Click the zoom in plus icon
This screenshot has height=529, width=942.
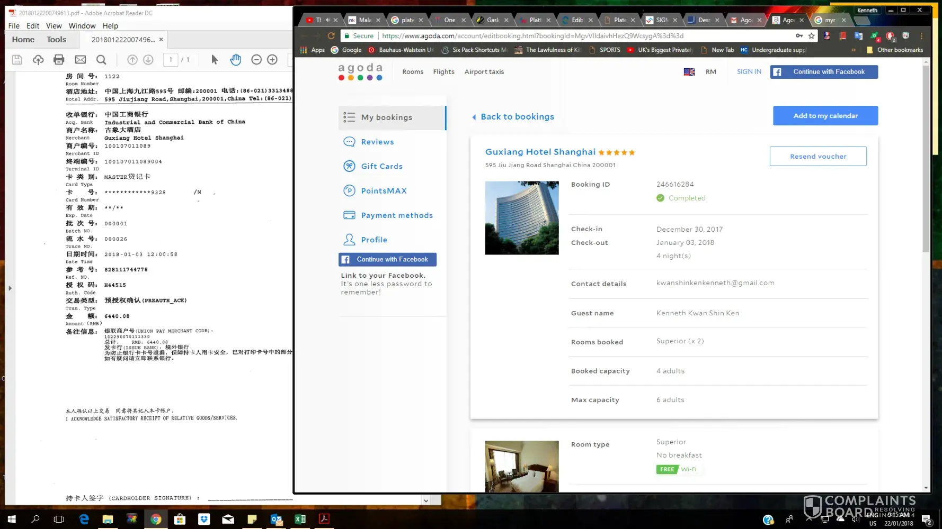coord(272,60)
